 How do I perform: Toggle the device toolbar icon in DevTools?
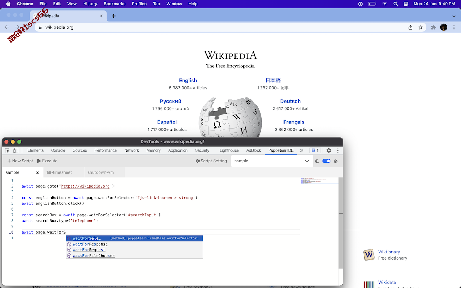[x=16, y=150]
